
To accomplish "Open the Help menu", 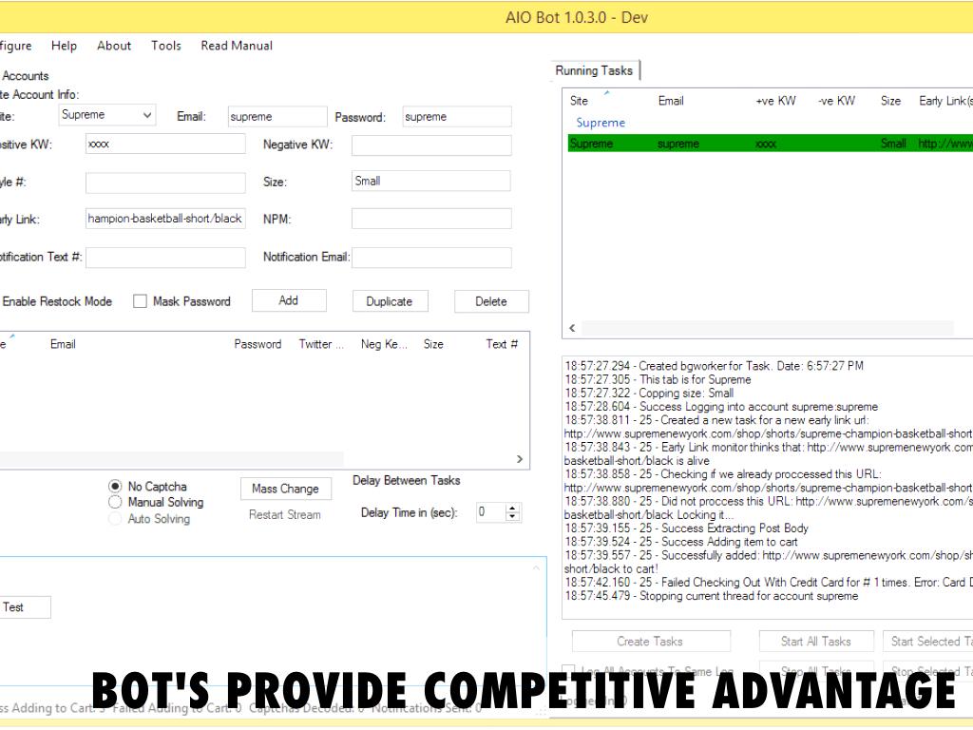I will (64, 46).
